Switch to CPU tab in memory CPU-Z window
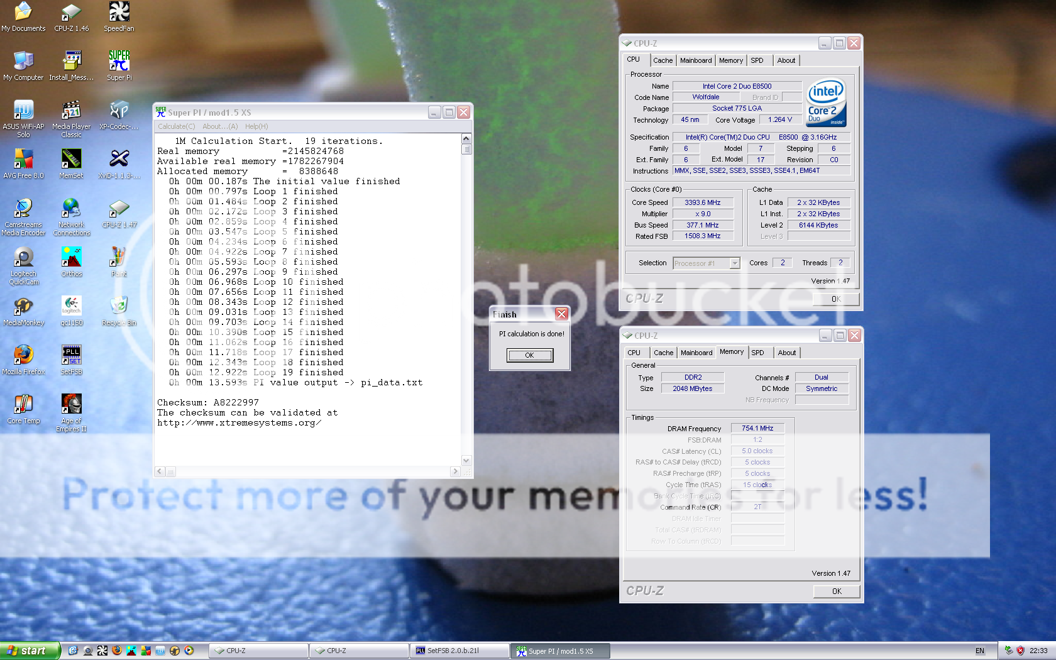The height and width of the screenshot is (660, 1056). point(634,353)
